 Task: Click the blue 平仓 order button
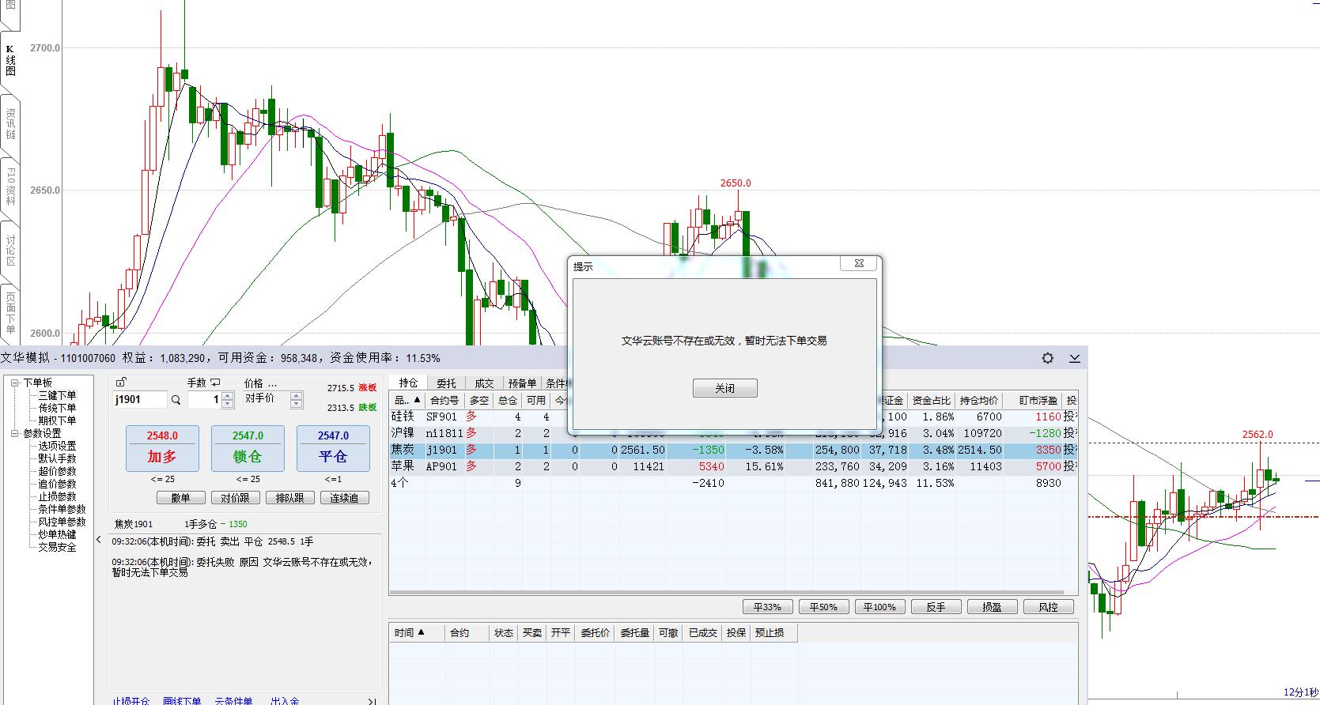tap(333, 448)
